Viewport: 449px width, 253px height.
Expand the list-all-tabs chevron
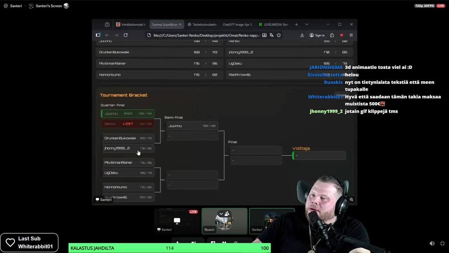307,25
